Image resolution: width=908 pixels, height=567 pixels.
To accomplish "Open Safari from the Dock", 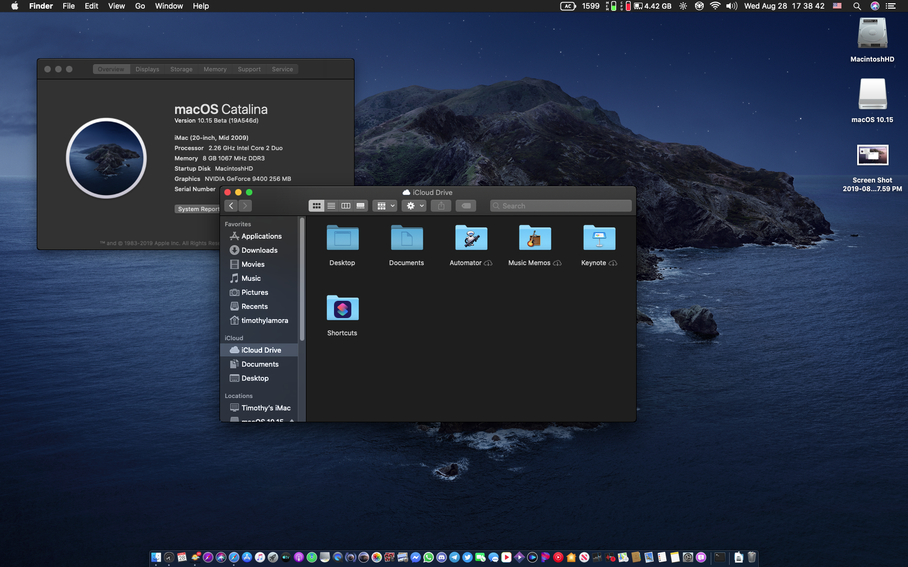I will [234, 557].
